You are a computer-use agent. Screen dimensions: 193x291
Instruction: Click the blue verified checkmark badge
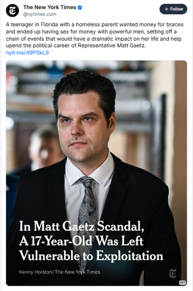coord(80,8)
